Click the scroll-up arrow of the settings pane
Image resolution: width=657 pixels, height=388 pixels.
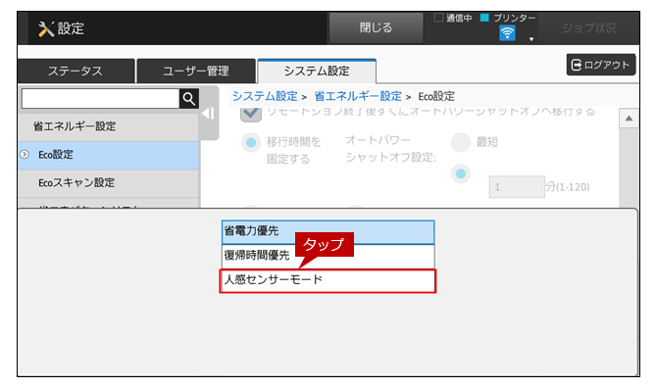(629, 119)
